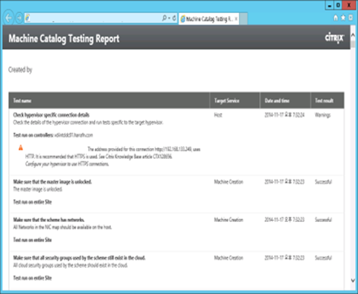Click the Warnings test result text
358x294 pixels.
pyautogui.click(x=323, y=115)
